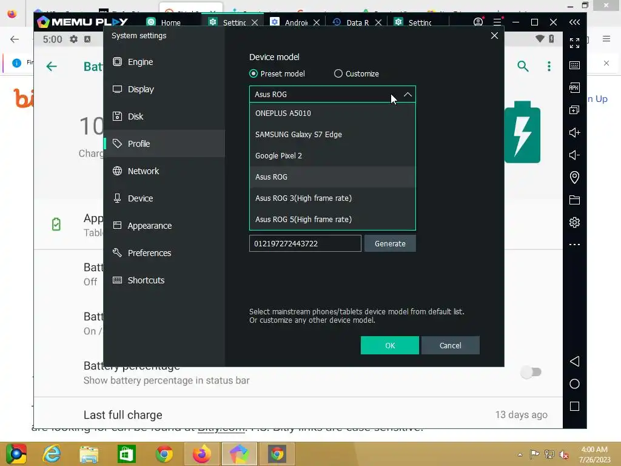Open the MEmu sidebar settings gear
The height and width of the screenshot is (466, 621).
click(x=574, y=222)
